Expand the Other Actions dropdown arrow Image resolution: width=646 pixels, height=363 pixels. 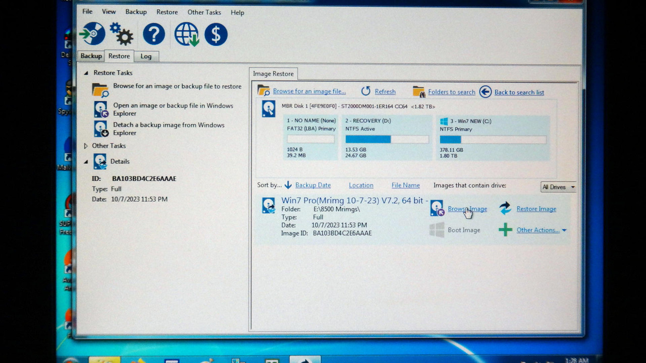(x=564, y=230)
